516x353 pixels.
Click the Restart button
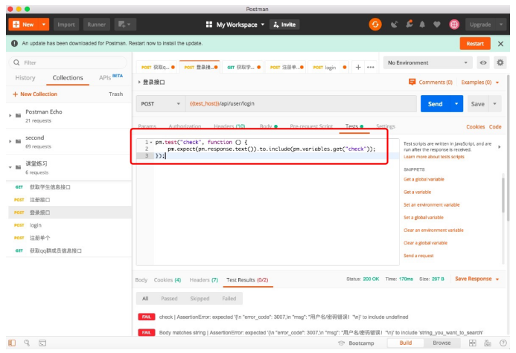pos(475,44)
